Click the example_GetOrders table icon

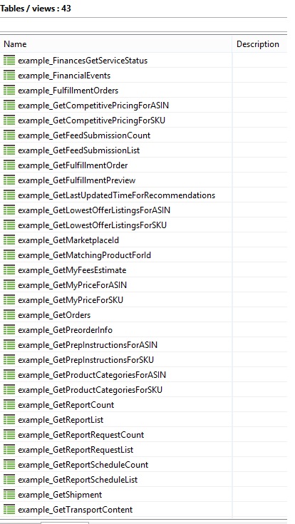click(9, 315)
